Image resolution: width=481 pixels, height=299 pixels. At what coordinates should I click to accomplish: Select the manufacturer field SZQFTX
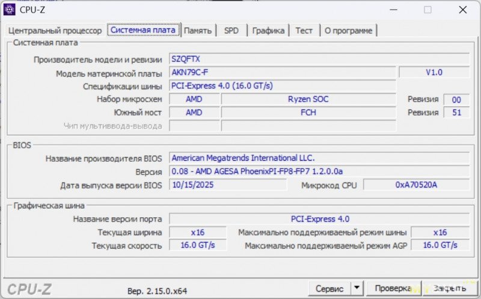(319, 59)
